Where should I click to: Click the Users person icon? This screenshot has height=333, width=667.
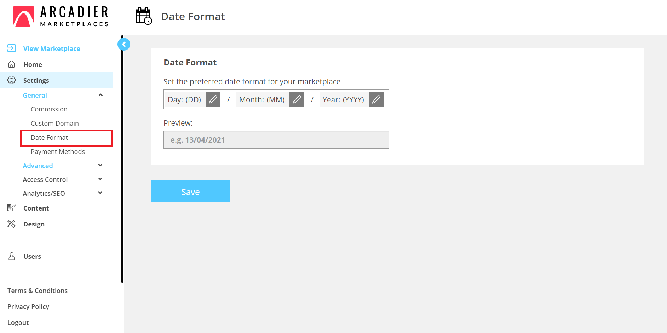[12, 256]
